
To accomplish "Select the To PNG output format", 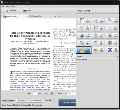I will tap(111, 43).
